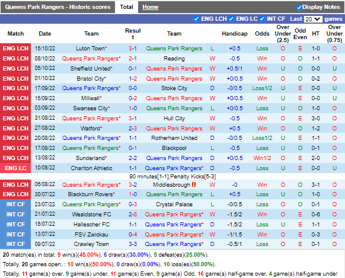Open the 2-8 score against Wealdstone FC
The width and height of the screenshot is (345, 278).
133,215
